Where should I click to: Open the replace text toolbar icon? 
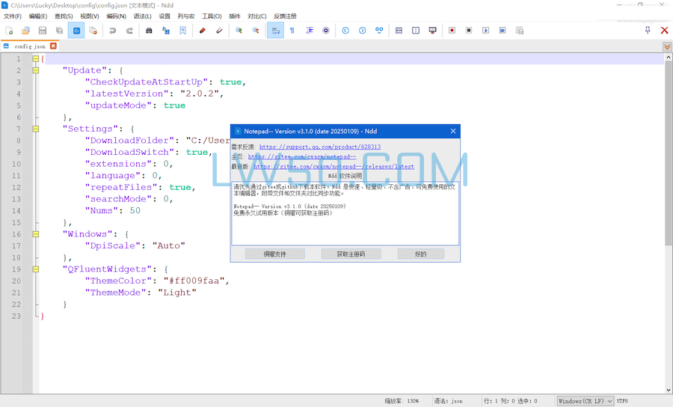pyautogui.click(x=166, y=31)
